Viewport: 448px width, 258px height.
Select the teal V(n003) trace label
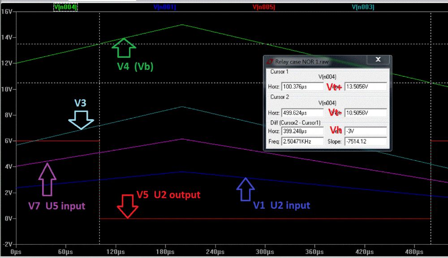[x=363, y=7]
